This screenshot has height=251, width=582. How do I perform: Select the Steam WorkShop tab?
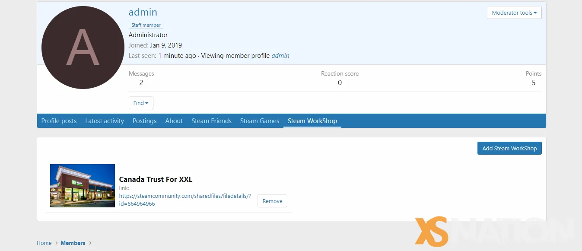click(312, 121)
